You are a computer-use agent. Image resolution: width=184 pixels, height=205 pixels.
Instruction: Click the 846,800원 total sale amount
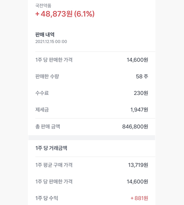[x=135, y=126]
